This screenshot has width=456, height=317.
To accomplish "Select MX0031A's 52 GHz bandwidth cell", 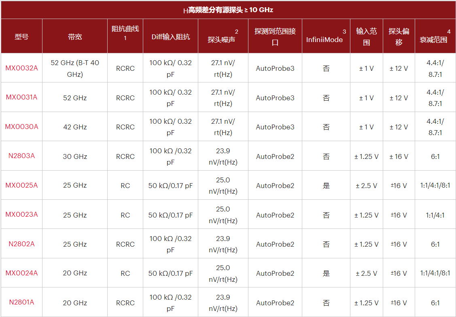I will point(75,98).
